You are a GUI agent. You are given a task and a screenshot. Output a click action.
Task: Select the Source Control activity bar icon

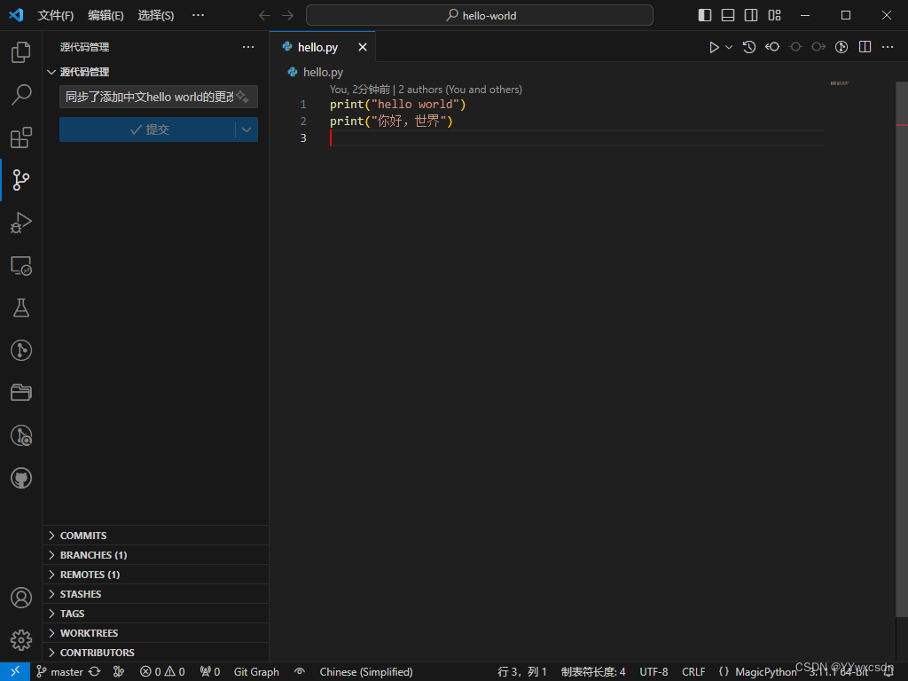pos(21,180)
